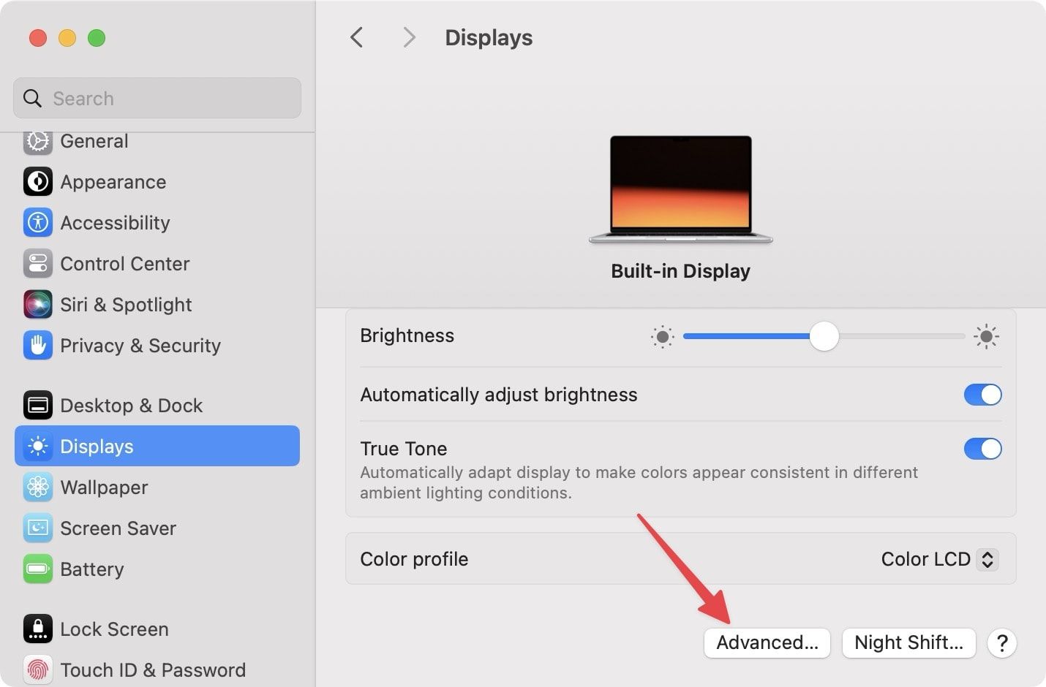
Task: Open the Night Shift... settings button
Action: 908,643
